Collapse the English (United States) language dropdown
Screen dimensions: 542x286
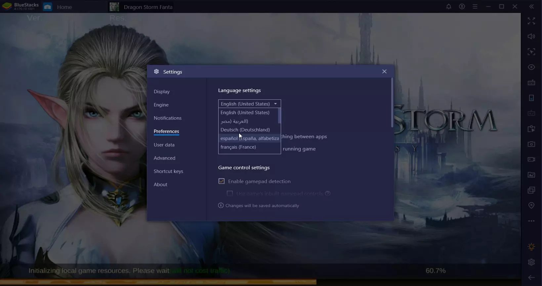[249, 104]
